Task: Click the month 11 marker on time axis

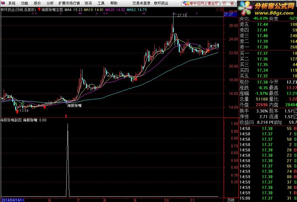Action: coord(193,200)
